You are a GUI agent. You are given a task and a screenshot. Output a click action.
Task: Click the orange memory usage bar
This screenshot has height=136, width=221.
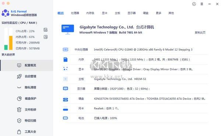tap(11, 43)
